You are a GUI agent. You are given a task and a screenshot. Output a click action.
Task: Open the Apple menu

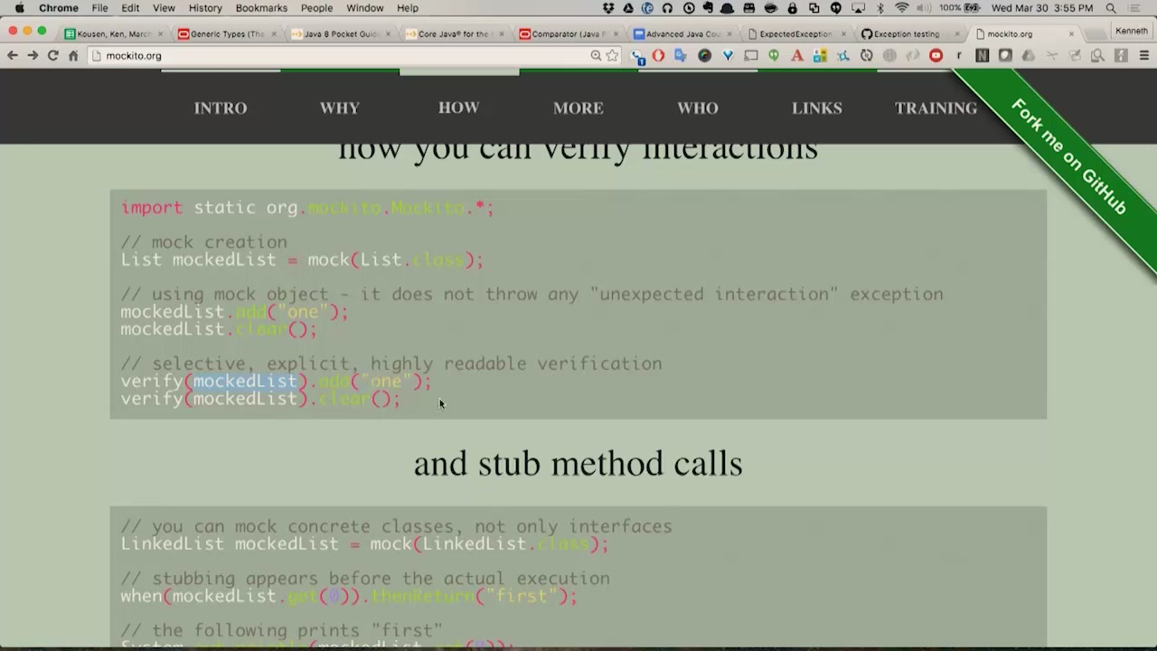[x=19, y=8]
